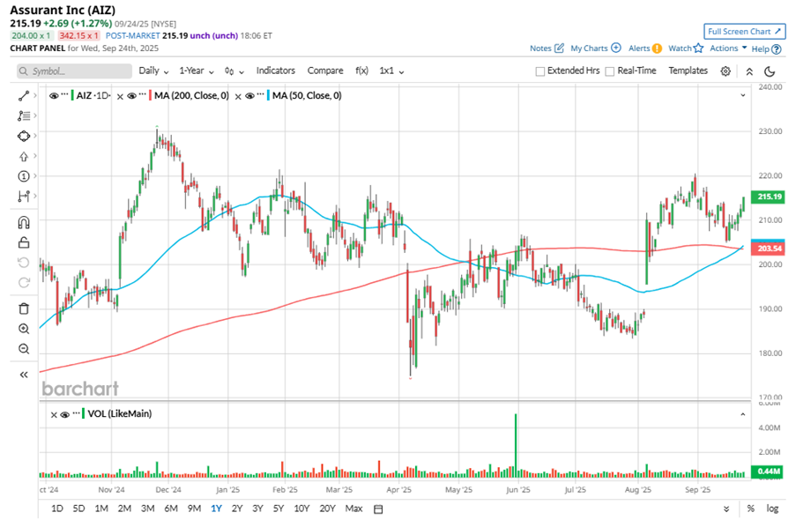Open the 1x1 grid layout dropdown
The height and width of the screenshot is (520, 796).
391,71
